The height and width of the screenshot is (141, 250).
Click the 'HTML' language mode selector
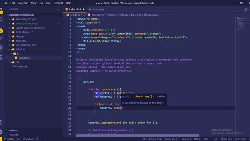[x=214, y=139]
